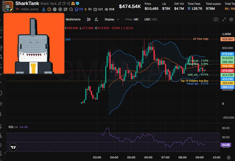Toggle the crossed-eye hide icon on the token avatar
The image size is (235, 161).
(x=4, y=2)
